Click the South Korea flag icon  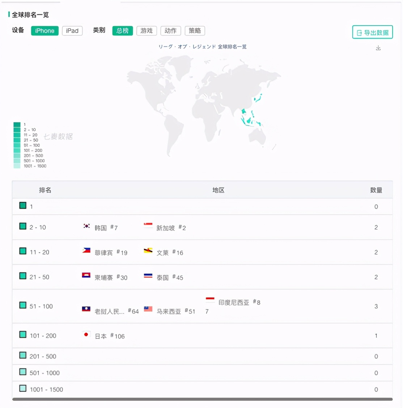click(x=86, y=226)
